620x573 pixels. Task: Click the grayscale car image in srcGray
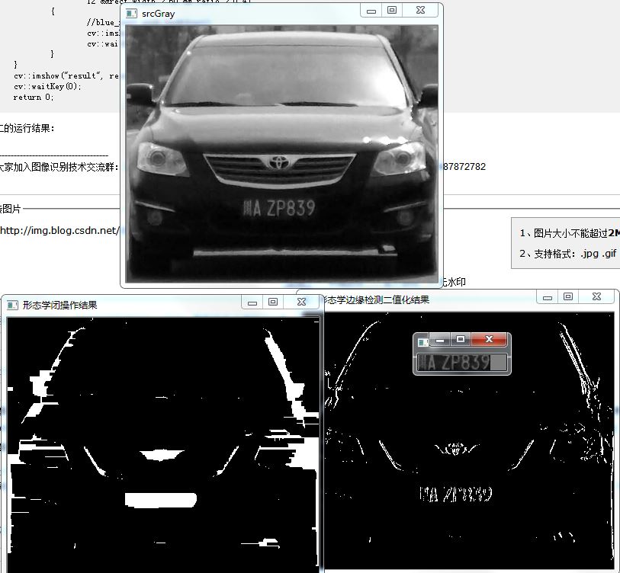coord(281,154)
